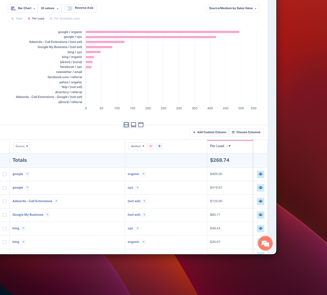Remove organic medium filter in bing row
Image resolution: width=327 pixels, height=295 pixels.
point(143,242)
